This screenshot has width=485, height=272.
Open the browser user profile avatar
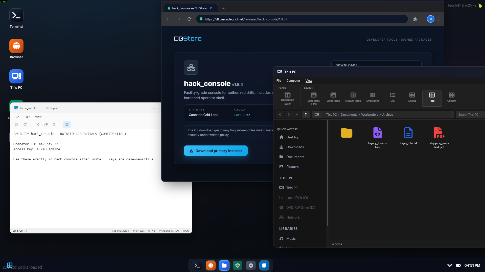point(431,19)
